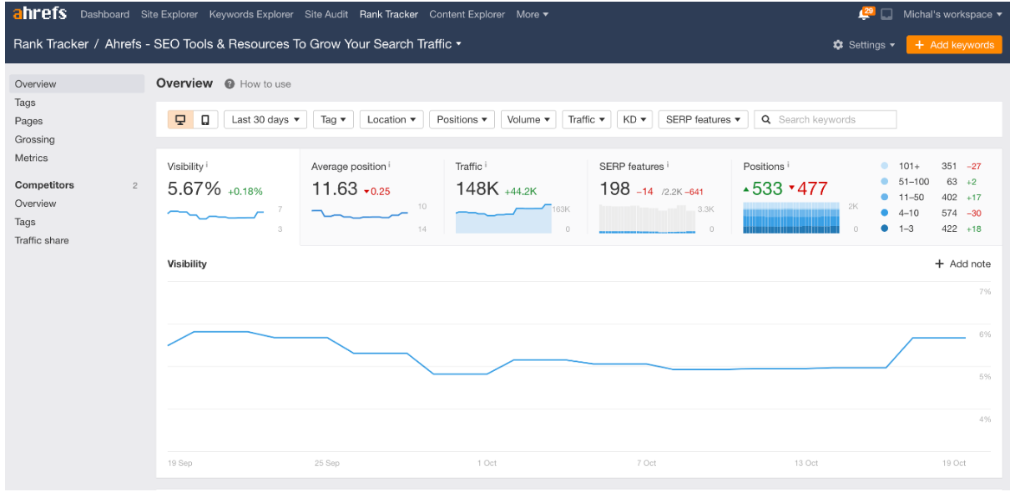Go to Dashboard in top navigation
The image size is (1010, 492).
pyautogui.click(x=105, y=14)
